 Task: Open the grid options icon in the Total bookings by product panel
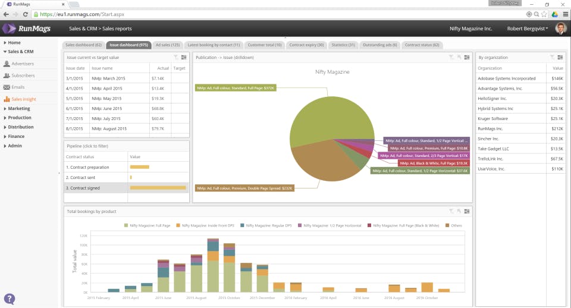[x=467, y=211]
